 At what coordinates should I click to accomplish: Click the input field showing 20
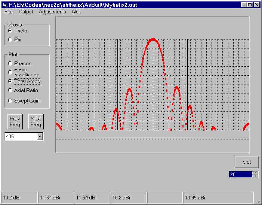point(241,174)
